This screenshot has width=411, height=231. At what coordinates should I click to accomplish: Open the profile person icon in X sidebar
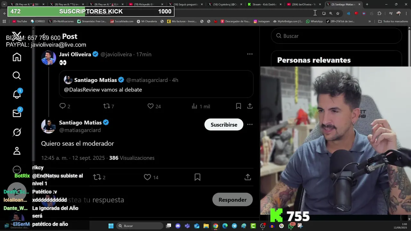[17, 151]
